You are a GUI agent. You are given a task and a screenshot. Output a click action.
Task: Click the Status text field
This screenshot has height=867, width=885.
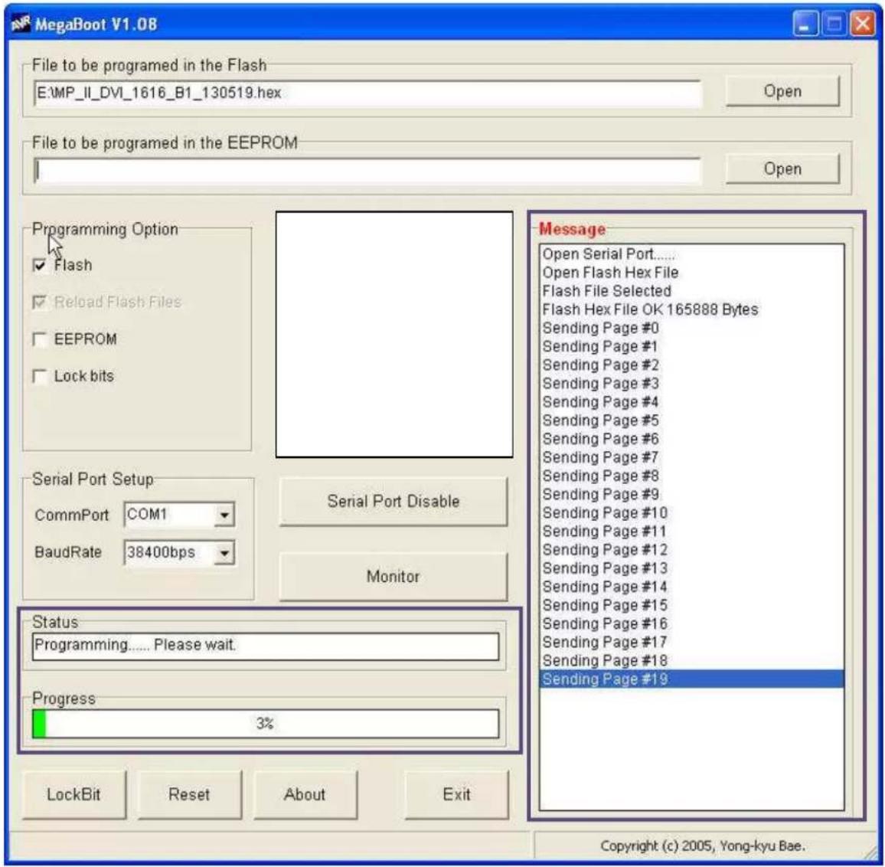coord(266,646)
